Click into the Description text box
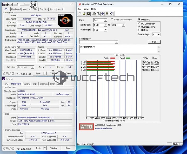The image size is (187, 154). coord(118,49)
